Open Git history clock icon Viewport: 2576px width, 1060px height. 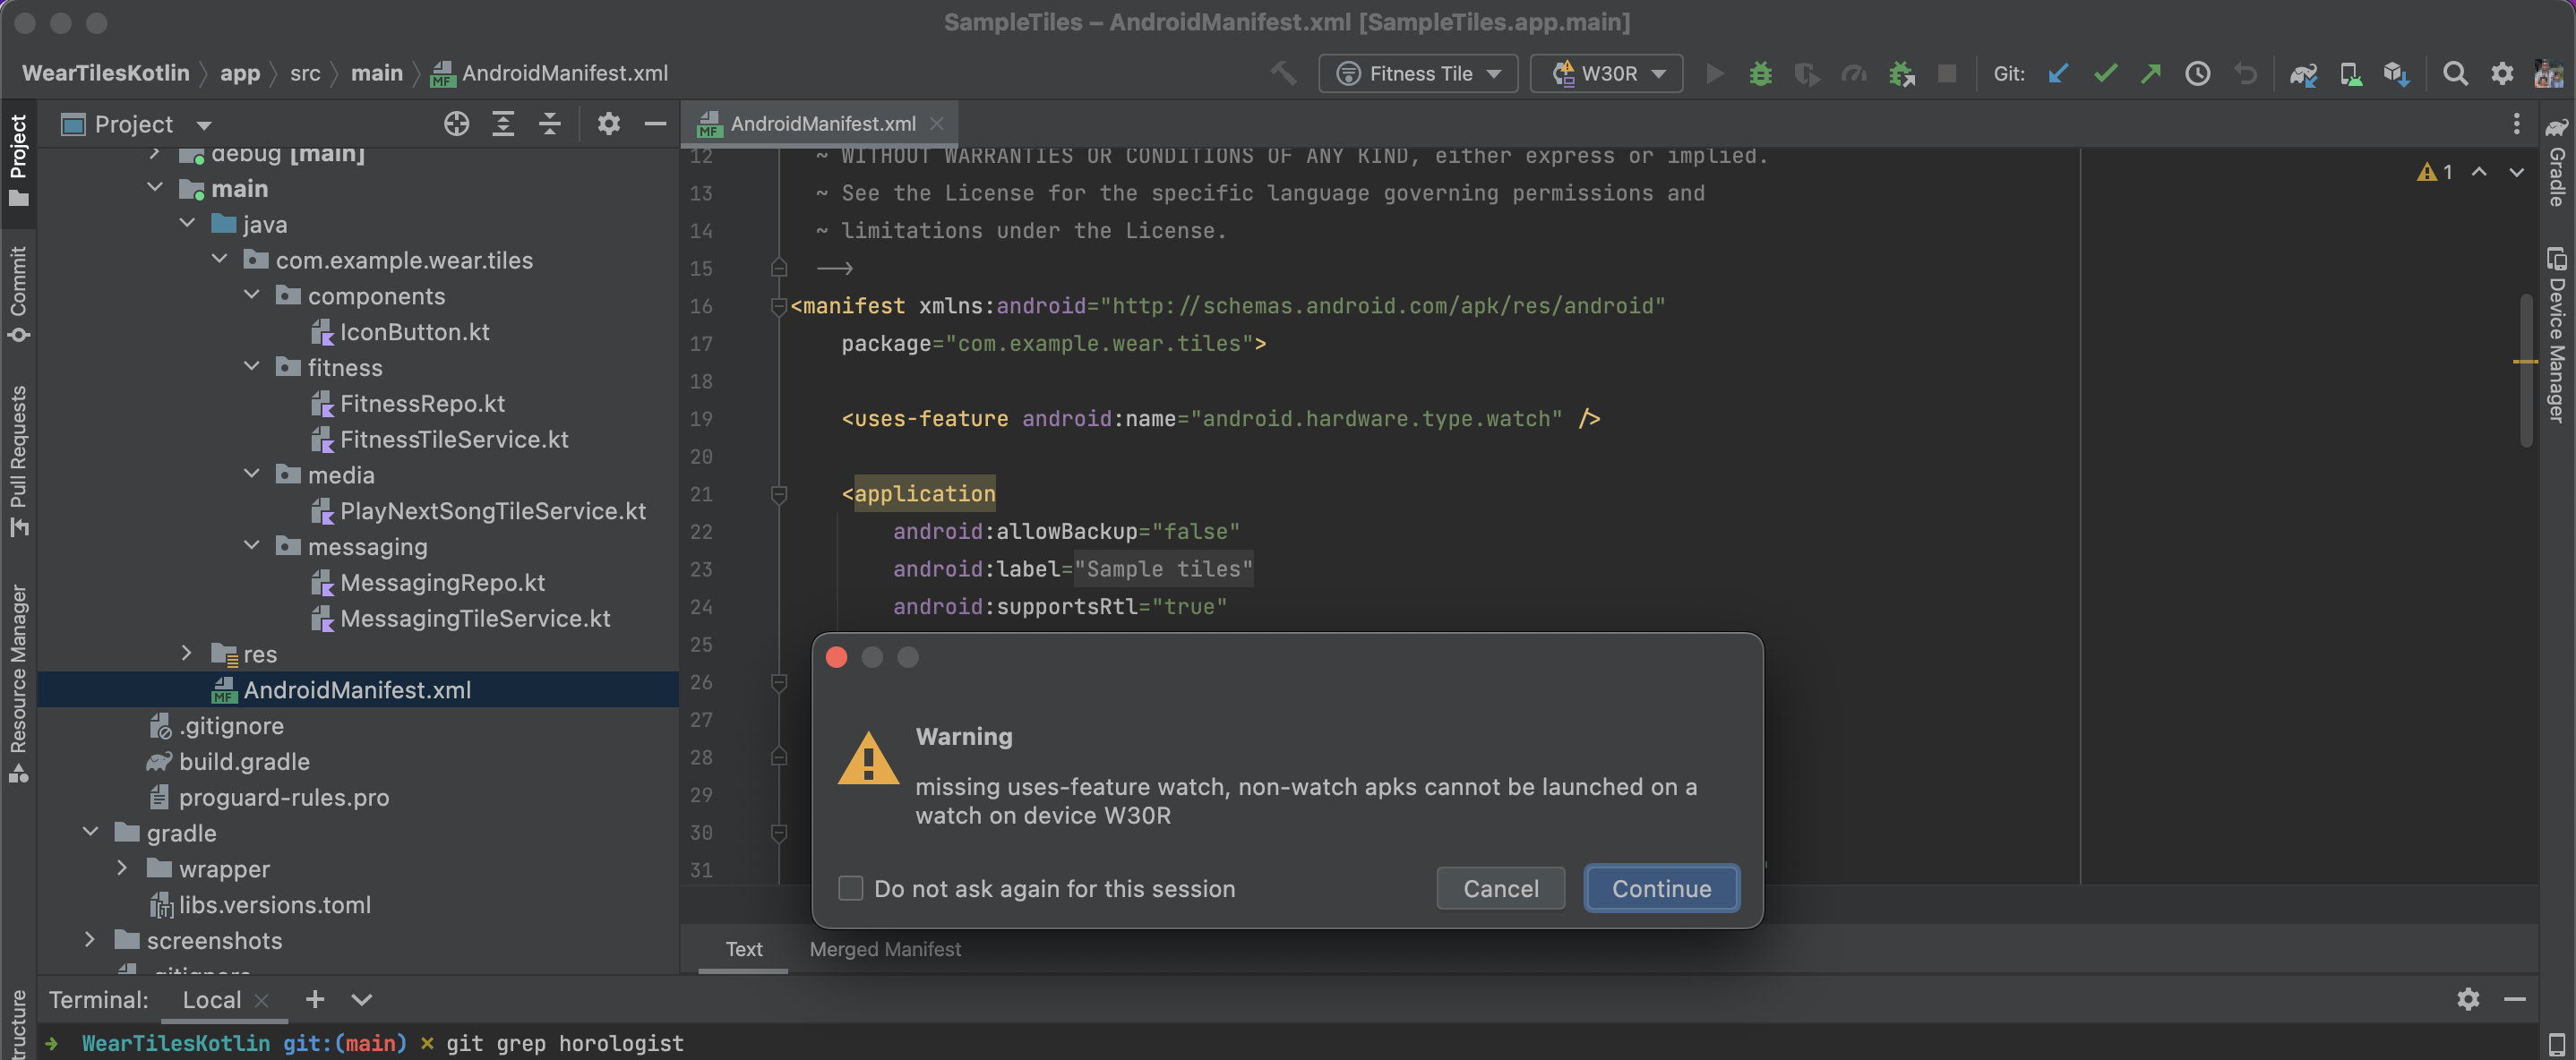click(2197, 73)
